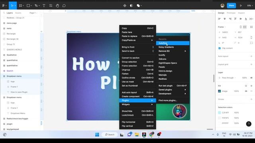Choose Autoflow plugin from submenu
This screenshot has height=143, width=255.
pyautogui.click(x=173, y=43)
